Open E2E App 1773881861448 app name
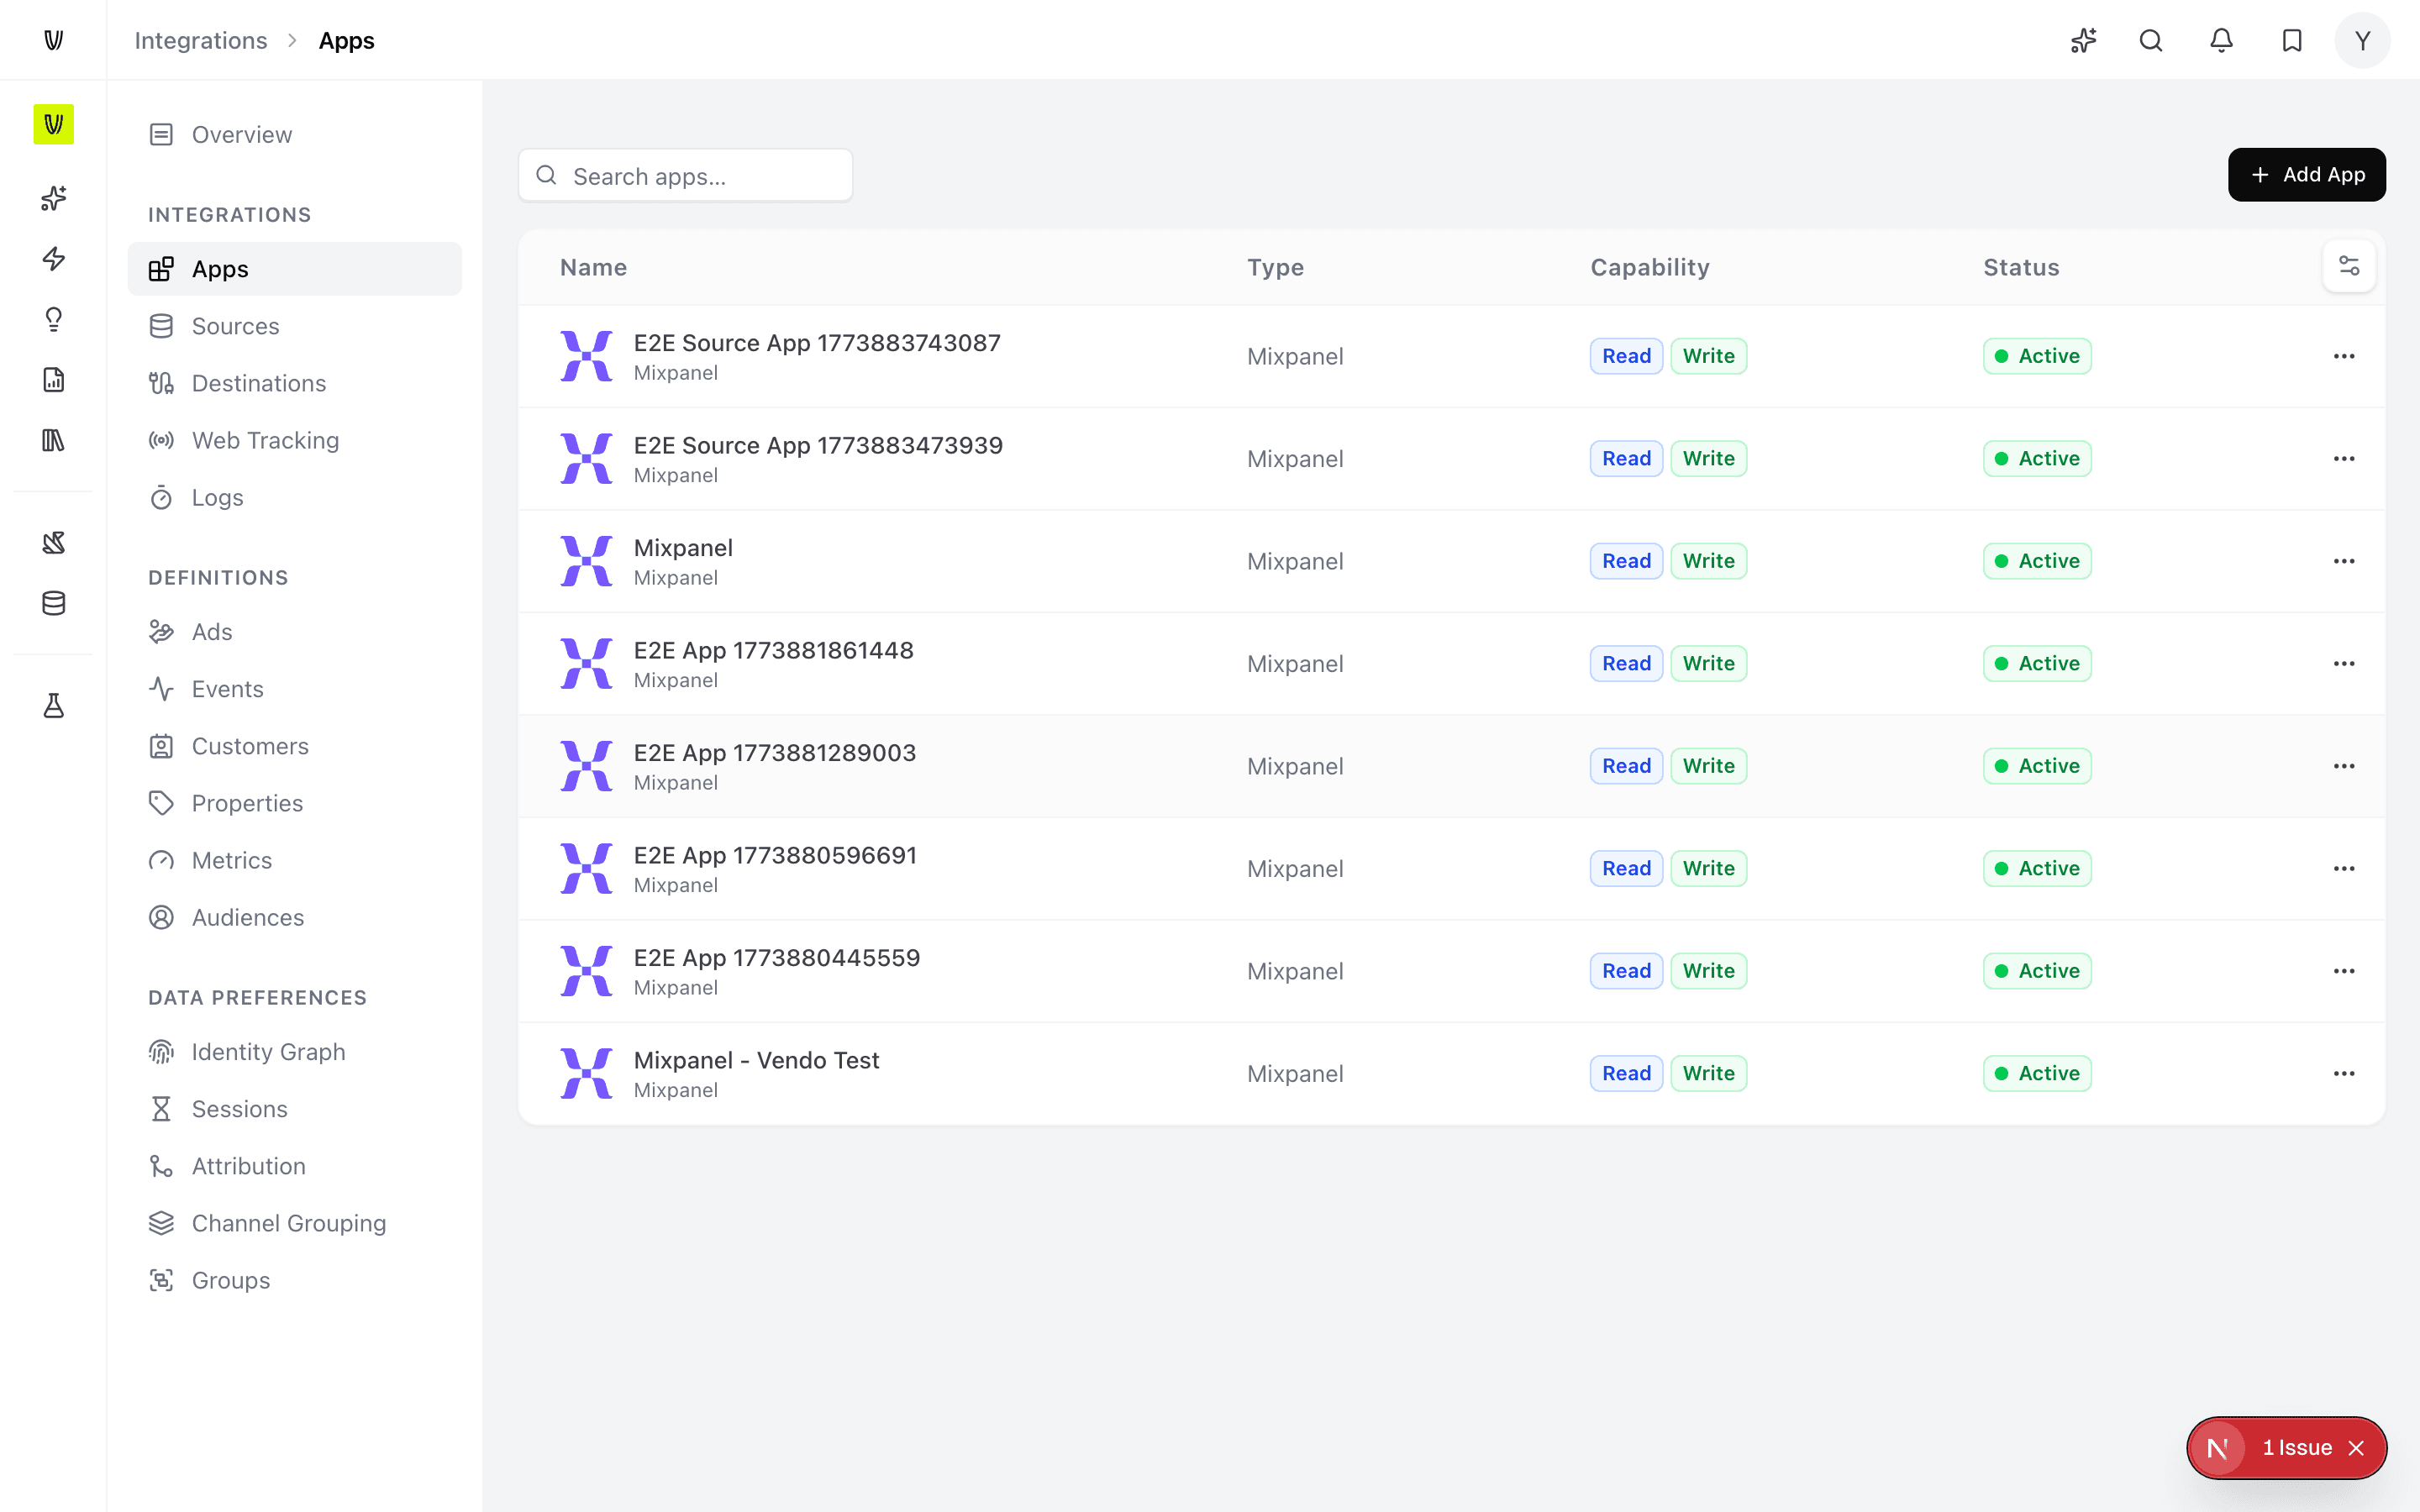The image size is (2420, 1512). (773, 650)
